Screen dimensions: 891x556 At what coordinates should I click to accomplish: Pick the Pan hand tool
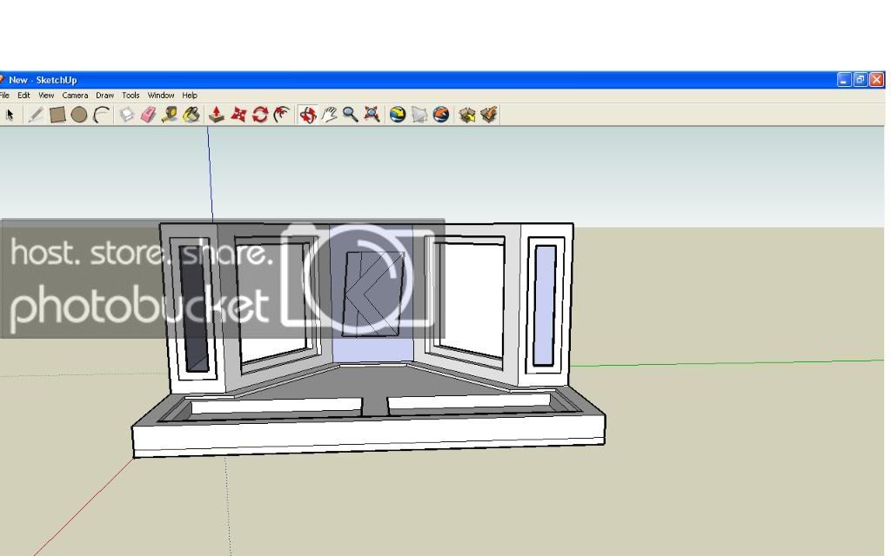[x=329, y=116]
